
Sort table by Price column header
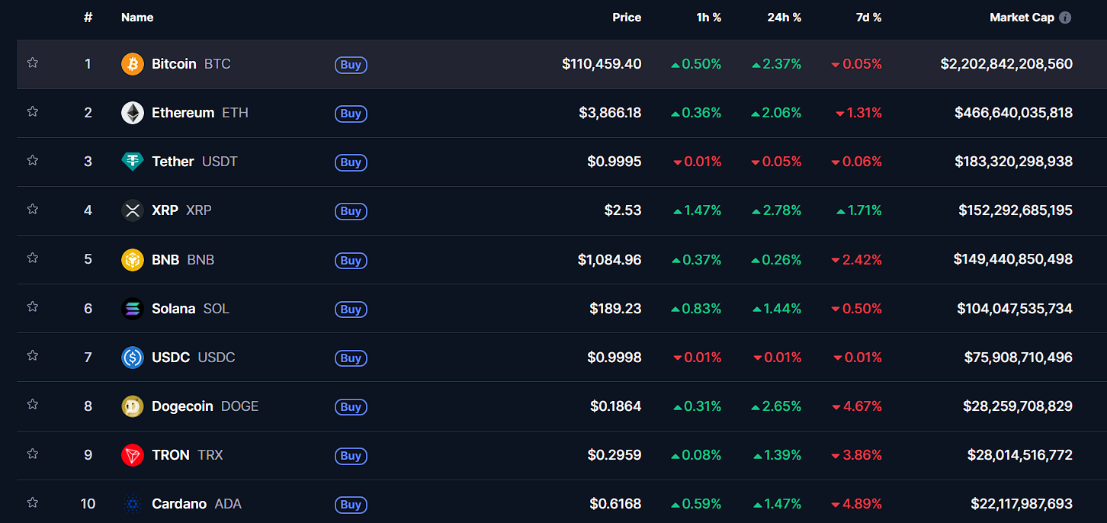coord(626,18)
